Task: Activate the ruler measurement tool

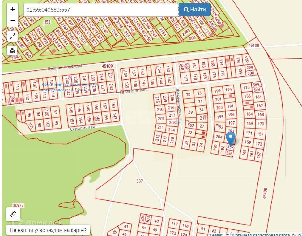Action: [13, 214]
